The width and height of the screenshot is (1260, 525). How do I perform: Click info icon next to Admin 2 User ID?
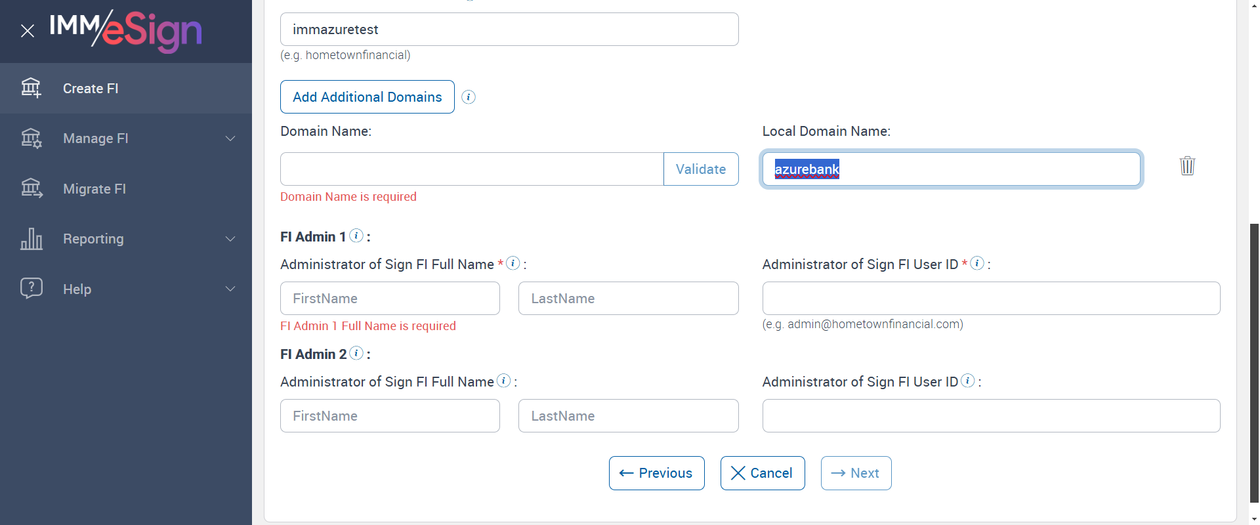tap(968, 381)
